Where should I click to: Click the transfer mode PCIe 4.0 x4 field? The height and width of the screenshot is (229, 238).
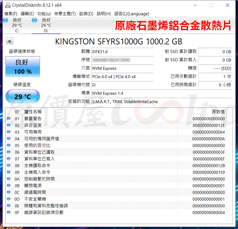[123, 77]
